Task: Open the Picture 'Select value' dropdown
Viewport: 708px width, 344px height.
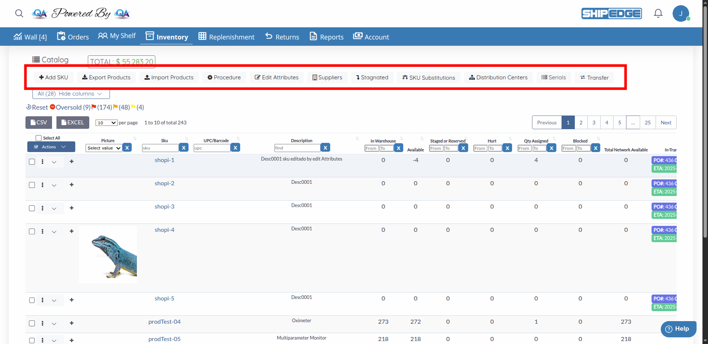Action: pos(103,148)
